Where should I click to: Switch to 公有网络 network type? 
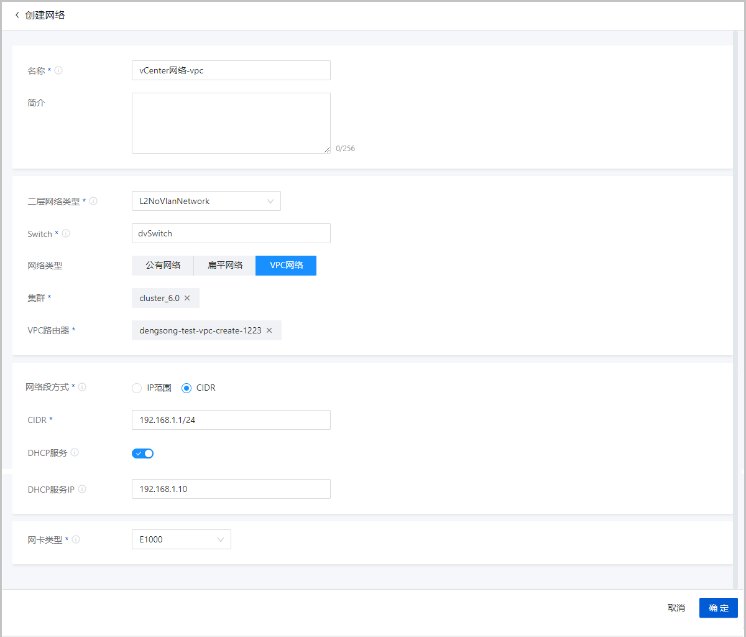click(x=163, y=266)
